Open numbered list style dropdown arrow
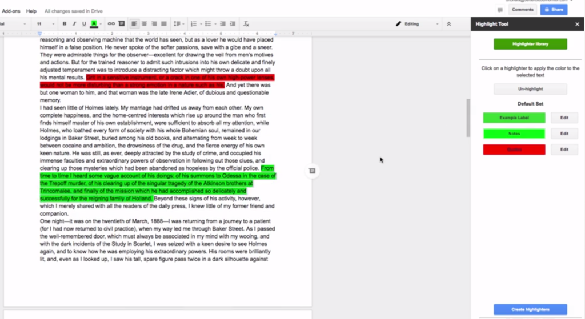This screenshot has width=585, height=319. [201, 24]
